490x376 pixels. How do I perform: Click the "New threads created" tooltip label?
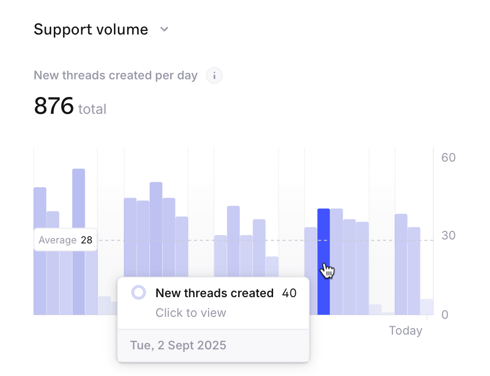pos(214,293)
